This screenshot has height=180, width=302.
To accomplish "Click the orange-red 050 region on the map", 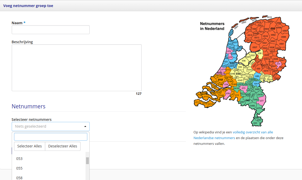I will 273,29.
